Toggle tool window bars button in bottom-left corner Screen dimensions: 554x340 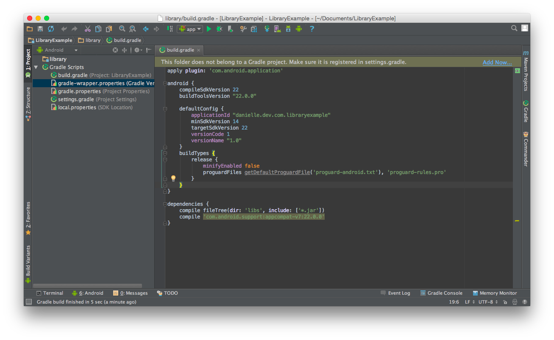29,302
